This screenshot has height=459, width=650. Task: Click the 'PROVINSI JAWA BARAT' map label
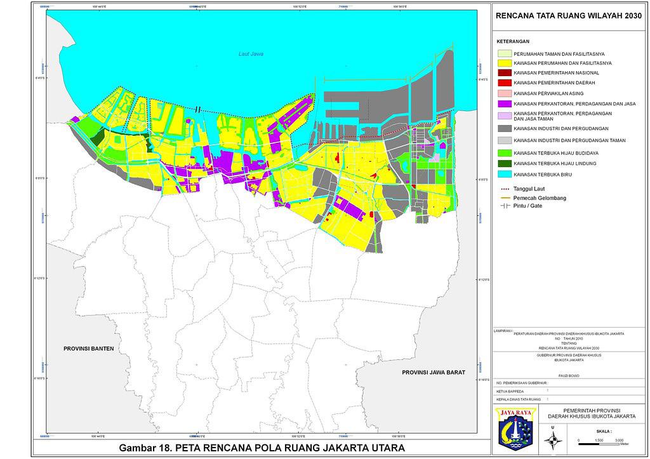(434, 372)
